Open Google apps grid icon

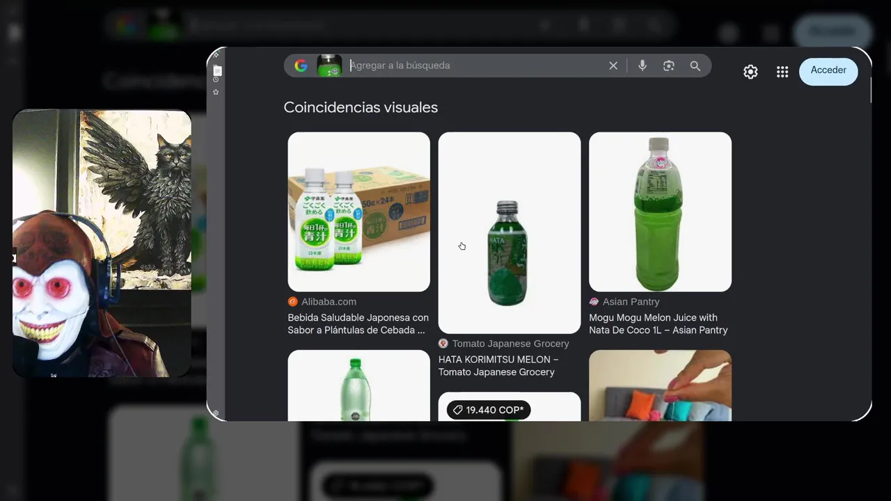[782, 72]
